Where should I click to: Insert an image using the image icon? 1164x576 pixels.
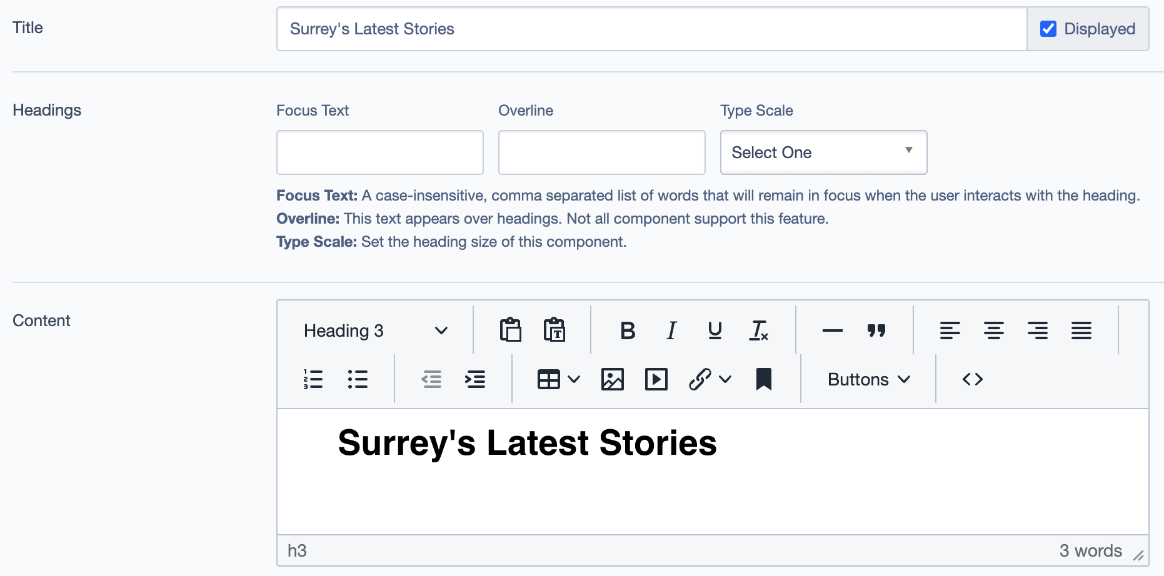click(612, 379)
